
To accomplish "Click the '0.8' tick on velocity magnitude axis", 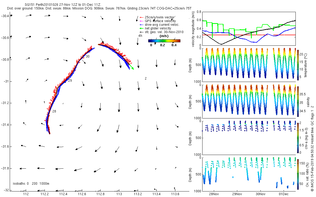I will click(199, 12).
